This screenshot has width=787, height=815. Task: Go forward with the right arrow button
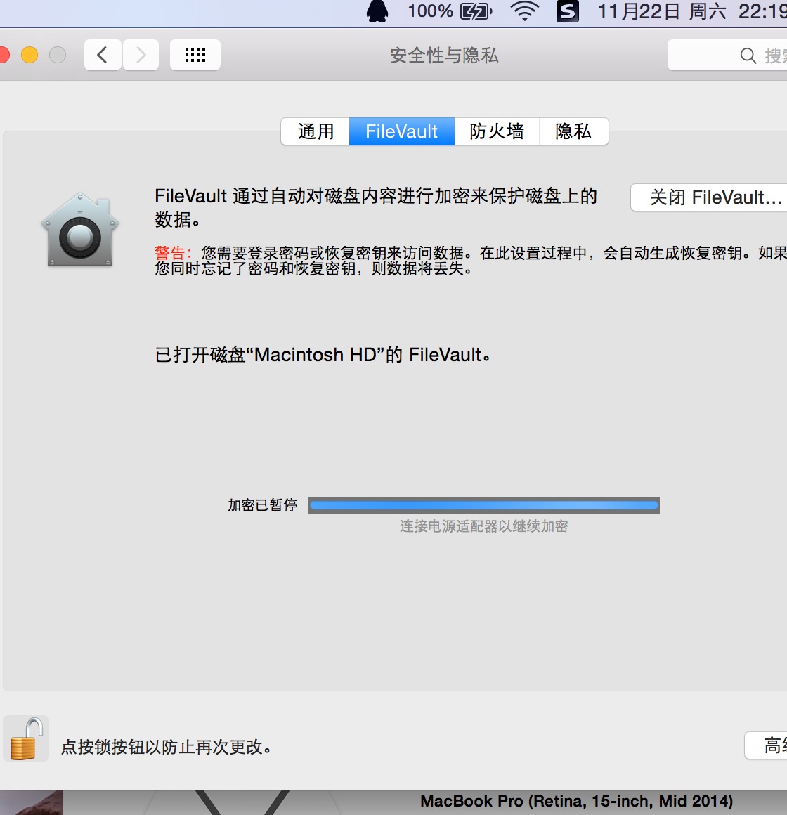coord(141,55)
